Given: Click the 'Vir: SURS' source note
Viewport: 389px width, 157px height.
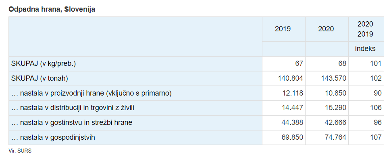Looking at the screenshot, I should 20,151.
